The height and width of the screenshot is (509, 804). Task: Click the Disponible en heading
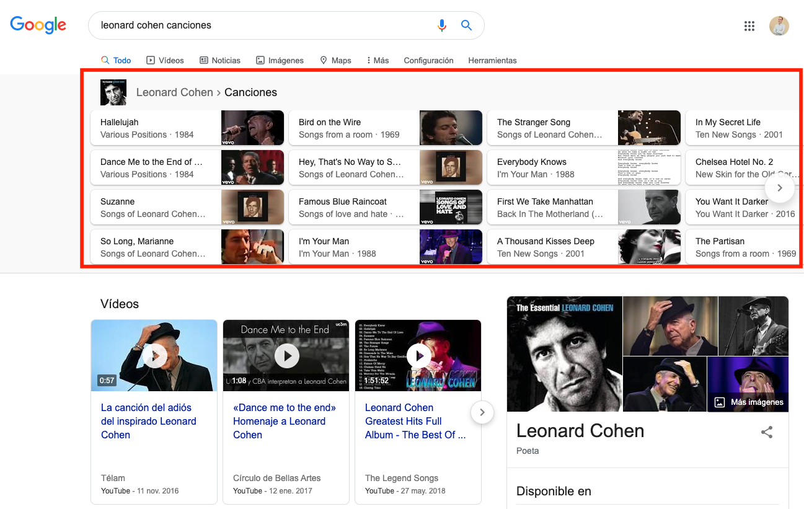click(x=554, y=491)
